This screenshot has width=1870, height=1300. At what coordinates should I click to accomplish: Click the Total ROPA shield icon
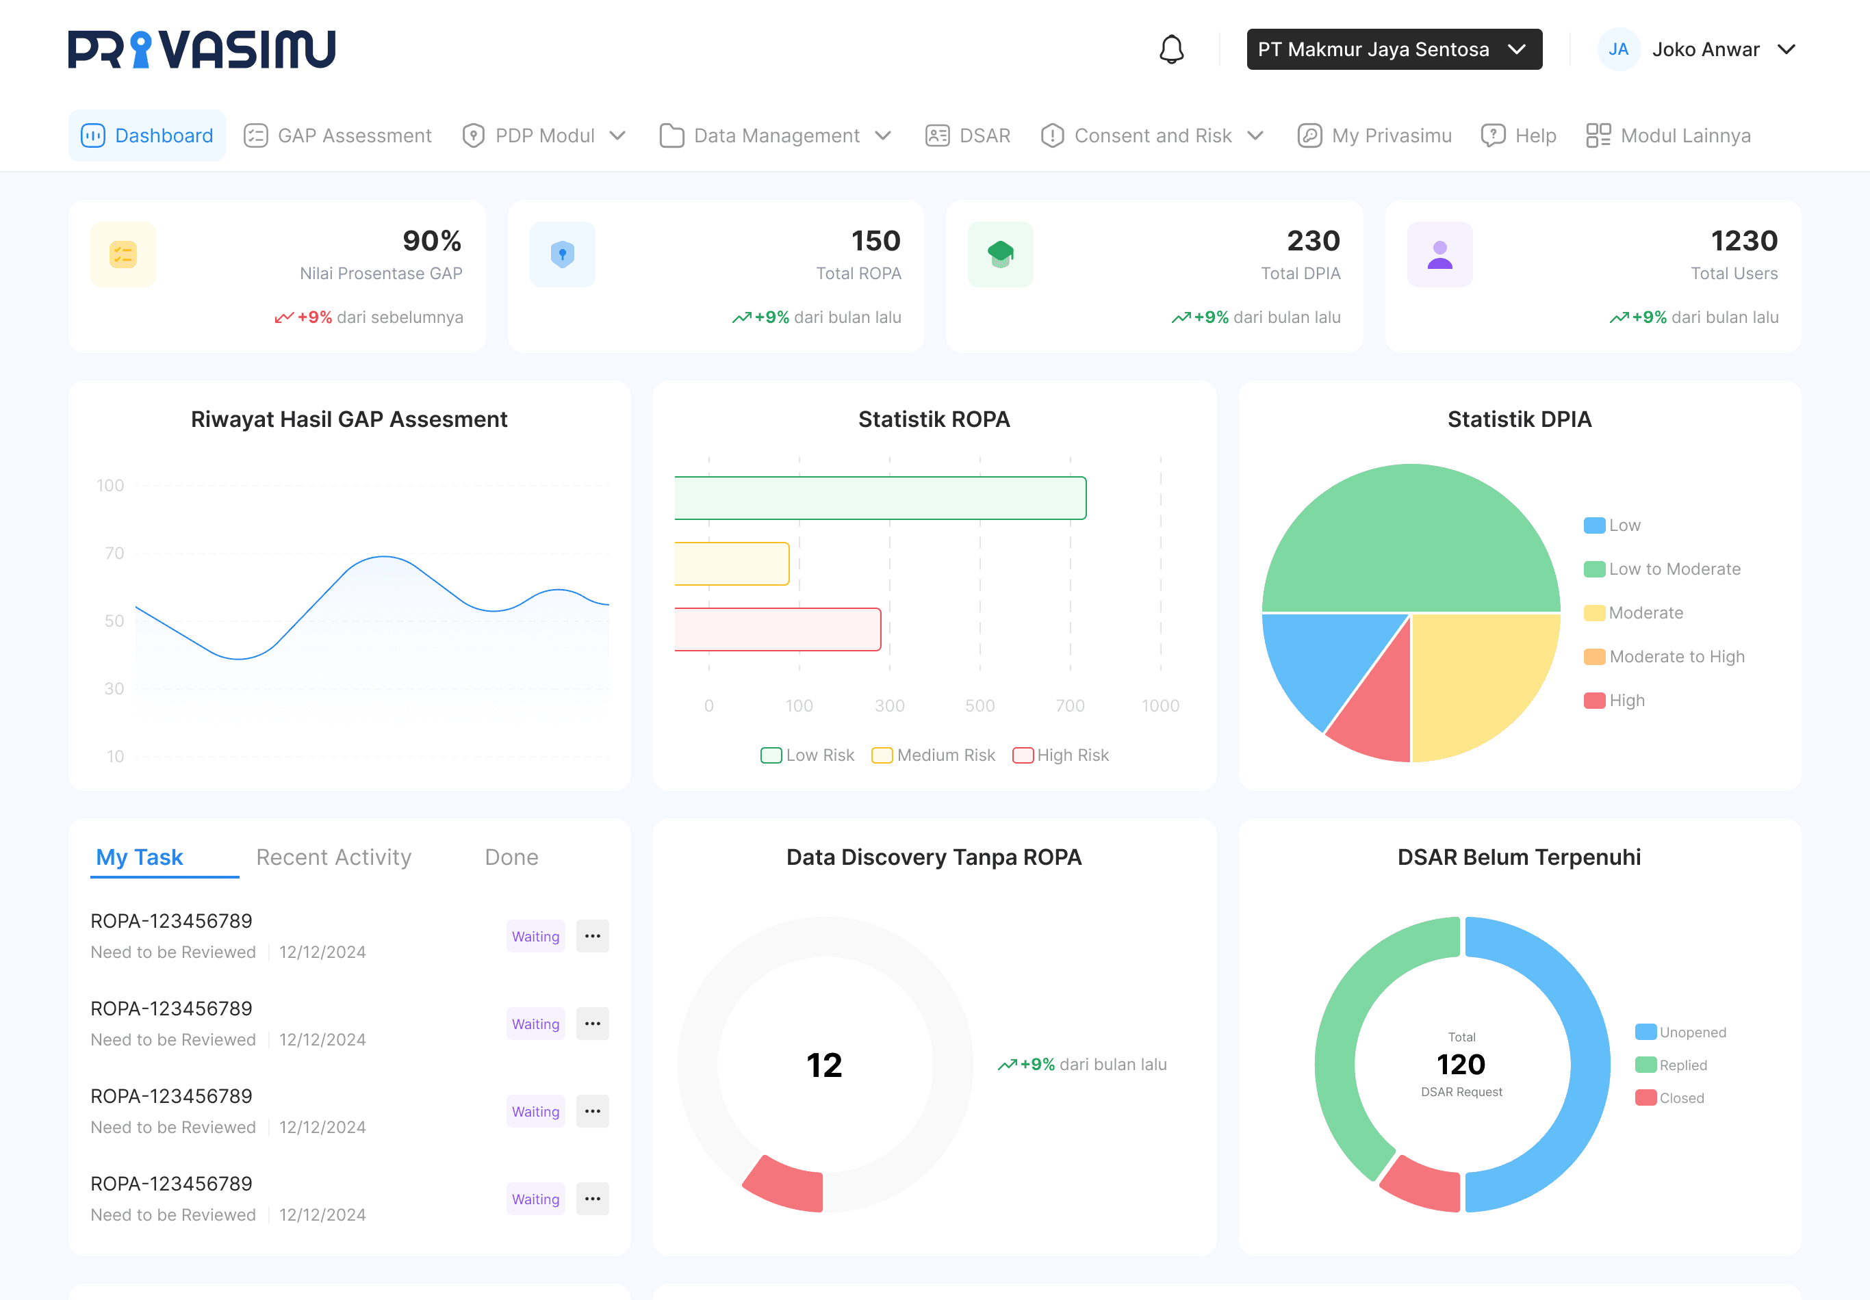pyautogui.click(x=562, y=254)
